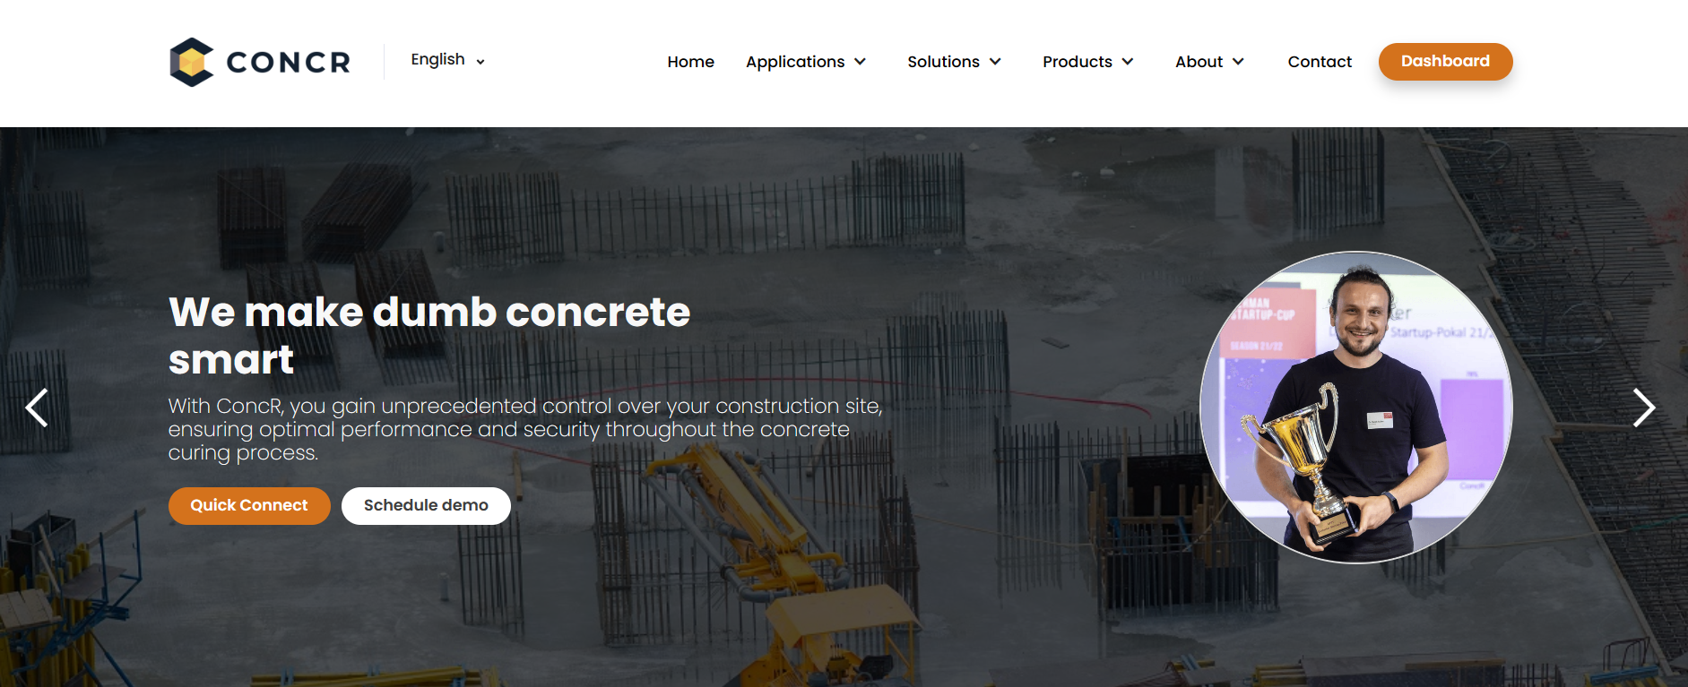This screenshot has width=1688, height=687.
Task: Expand the Applications dropdown menu
Action: (806, 62)
